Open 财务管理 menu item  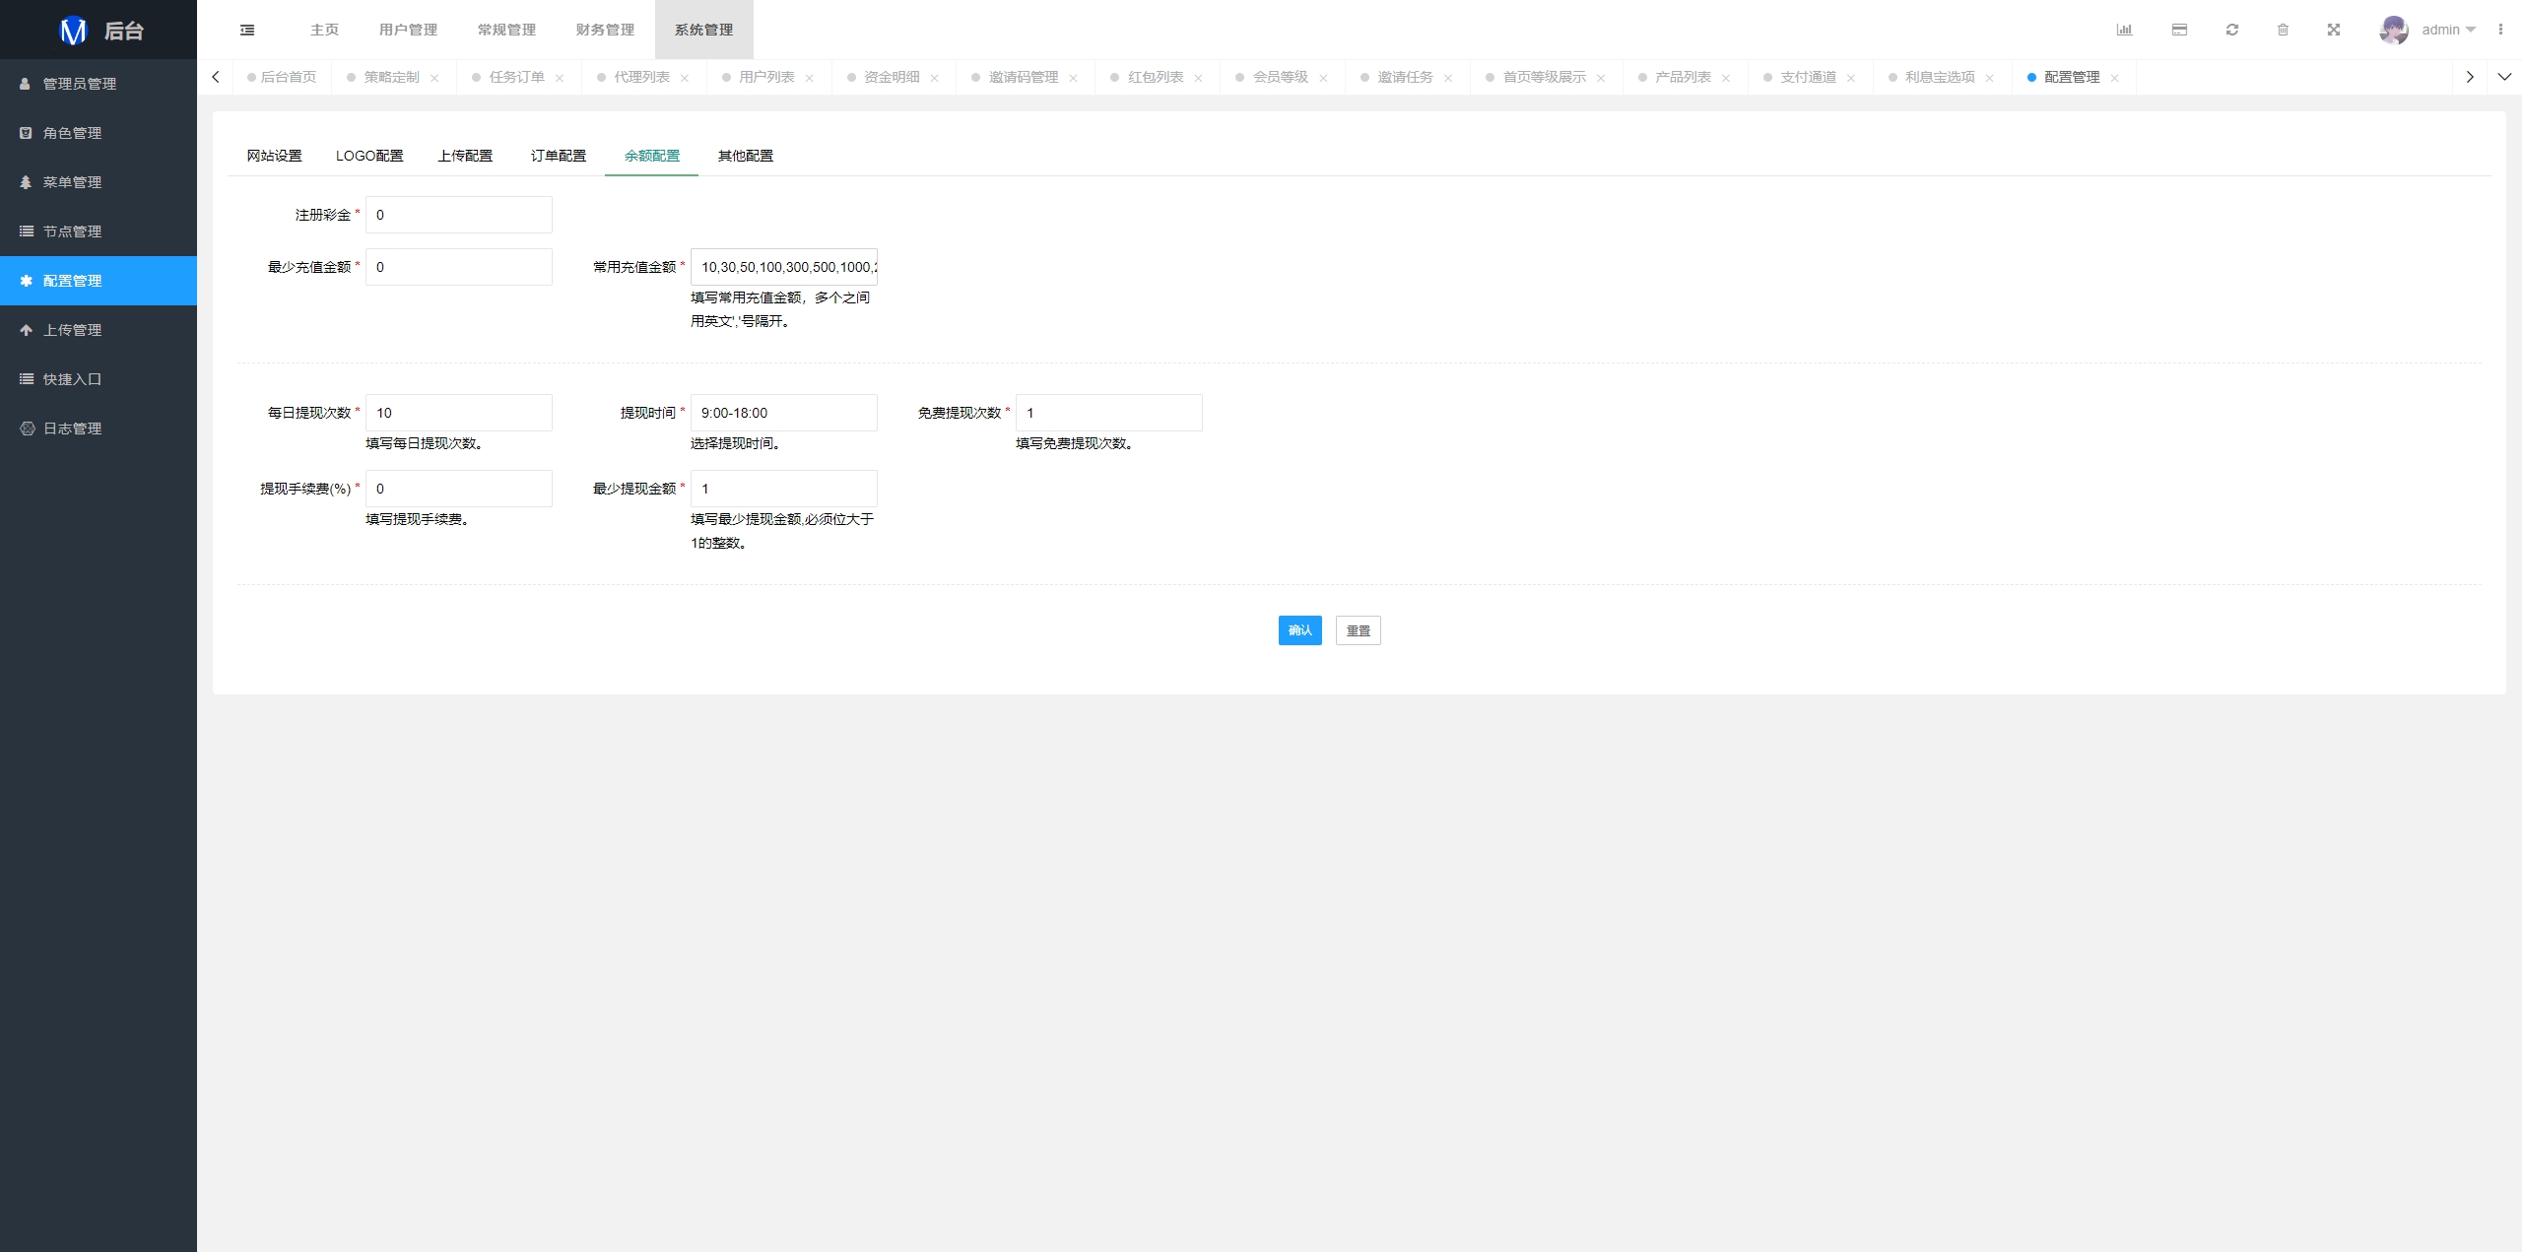607,29
